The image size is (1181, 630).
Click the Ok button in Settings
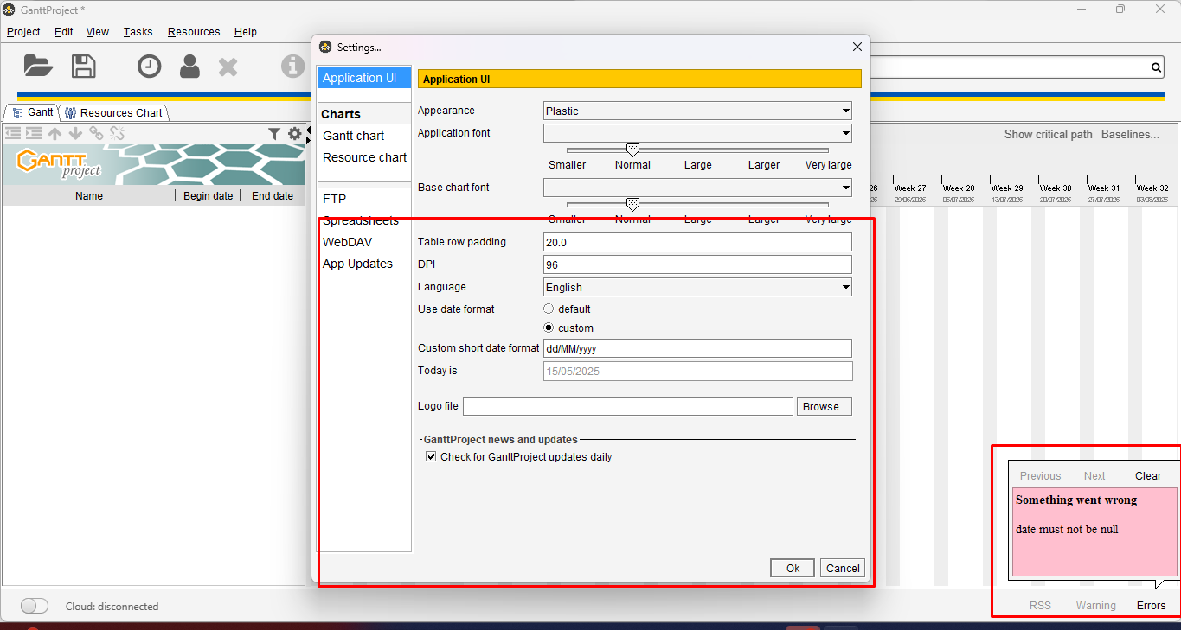coord(793,568)
